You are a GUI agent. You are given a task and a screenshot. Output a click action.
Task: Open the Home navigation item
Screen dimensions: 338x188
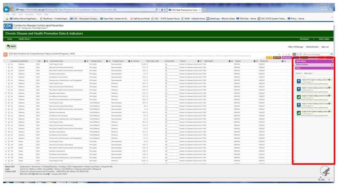pyautogui.click(x=10, y=39)
